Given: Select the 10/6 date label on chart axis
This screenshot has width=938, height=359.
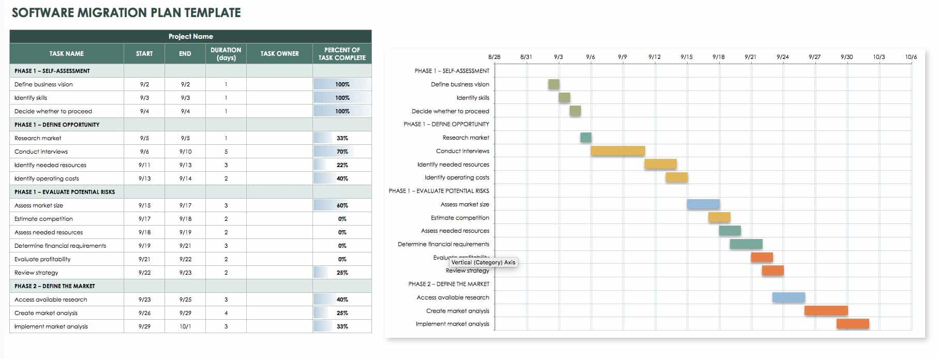Looking at the screenshot, I should coord(911,57).
